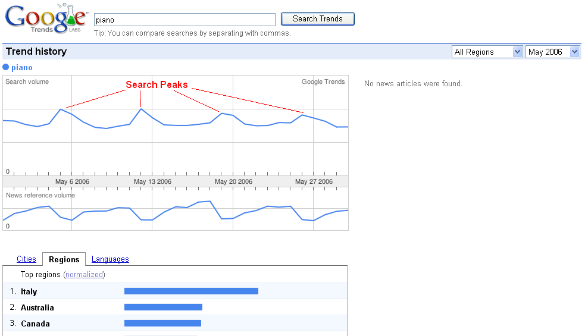The image size is (588, 336).
Task: Click the Google Trends Labs logo
Action: coord(46,19)
